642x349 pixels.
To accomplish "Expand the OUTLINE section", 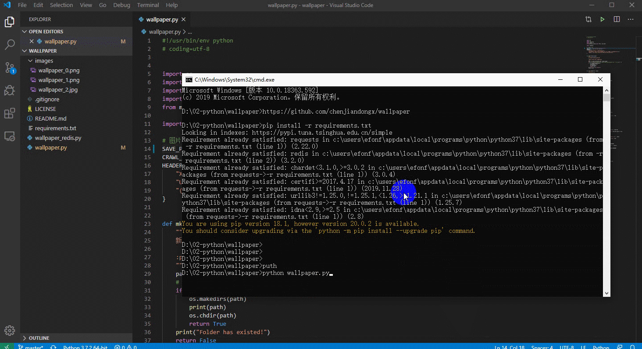I will [76, 338].
